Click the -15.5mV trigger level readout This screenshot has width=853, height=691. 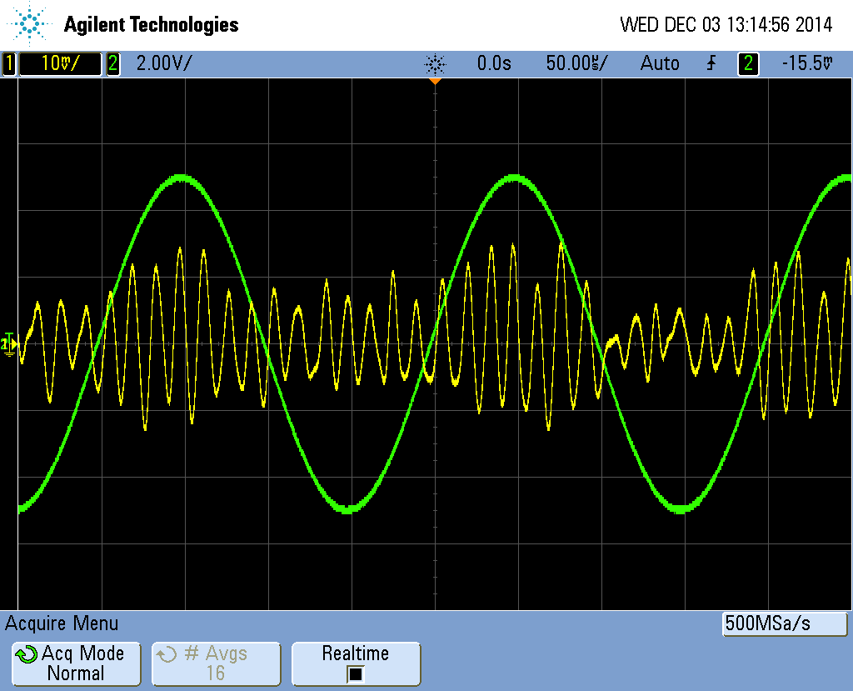(x=807, y=63)
